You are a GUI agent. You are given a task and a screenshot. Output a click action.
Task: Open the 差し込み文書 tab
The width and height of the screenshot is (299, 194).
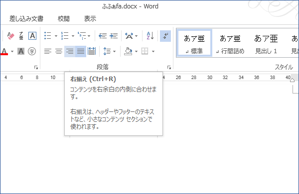(26, 19)
